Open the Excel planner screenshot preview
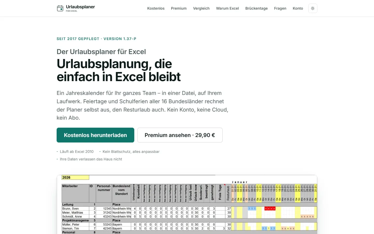Viewport: 374px width, 234px height. [187, 205]
